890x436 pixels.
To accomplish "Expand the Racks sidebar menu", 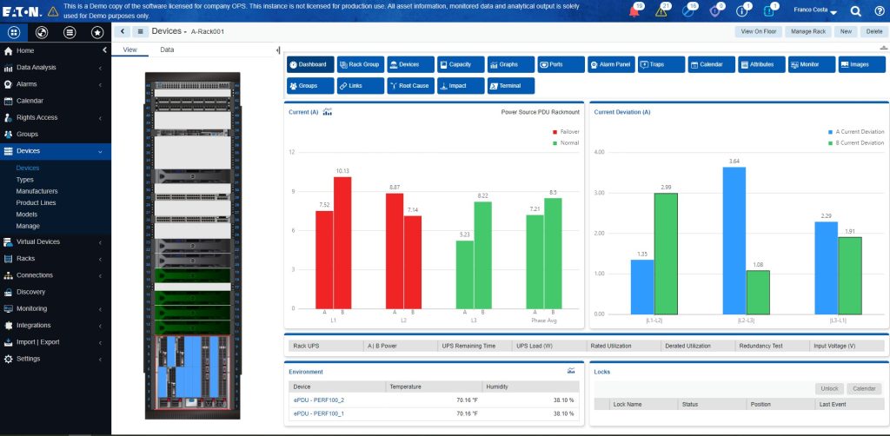I will point(56,258).
